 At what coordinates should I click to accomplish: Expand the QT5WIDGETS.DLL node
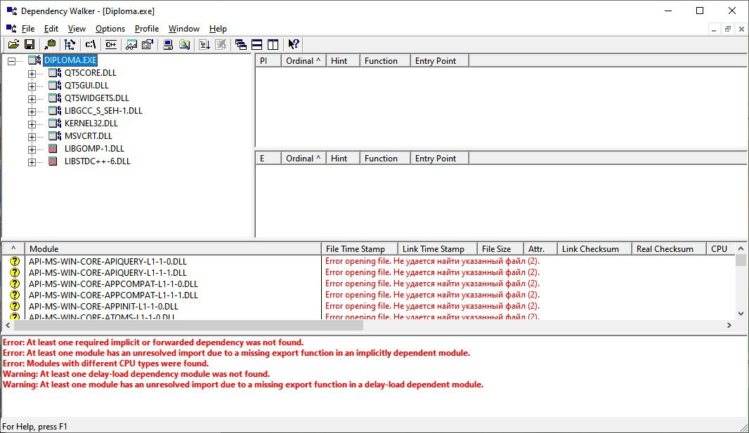(32, 99)
